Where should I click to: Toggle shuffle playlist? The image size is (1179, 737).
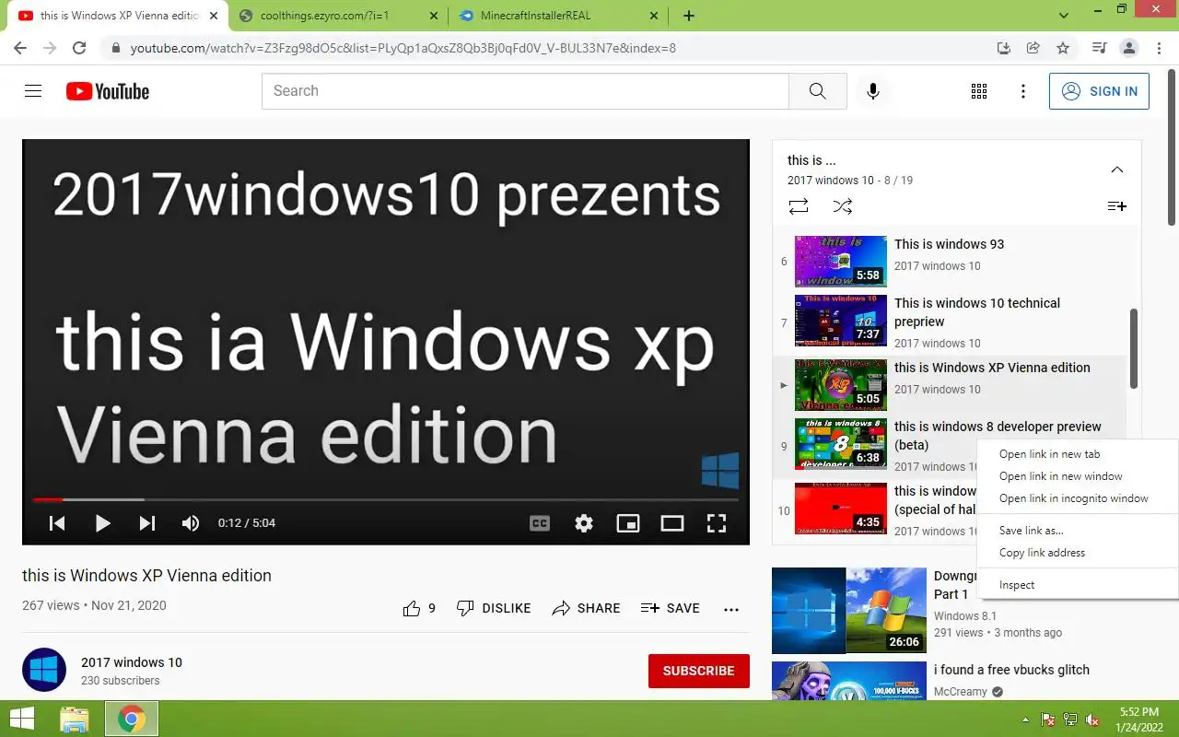(x=843, y=206)
